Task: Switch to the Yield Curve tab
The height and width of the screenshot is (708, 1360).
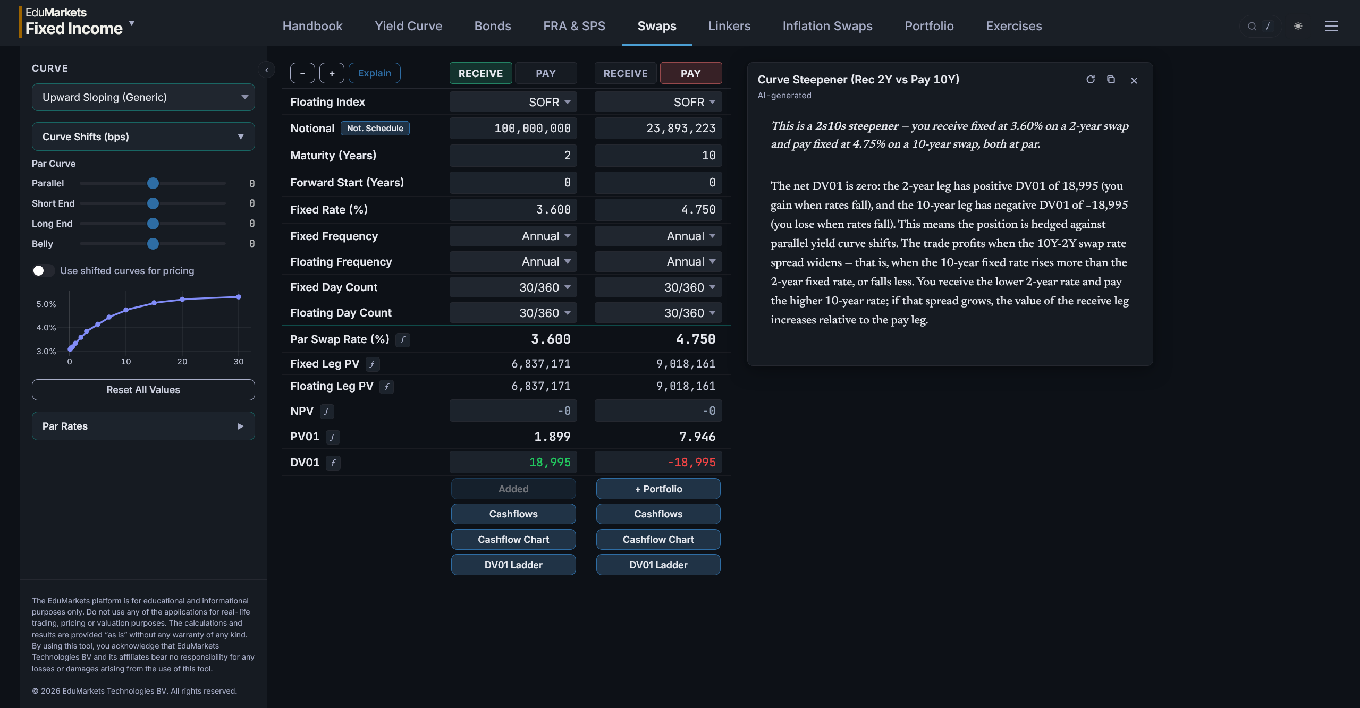Action: (x=408, y=26)
